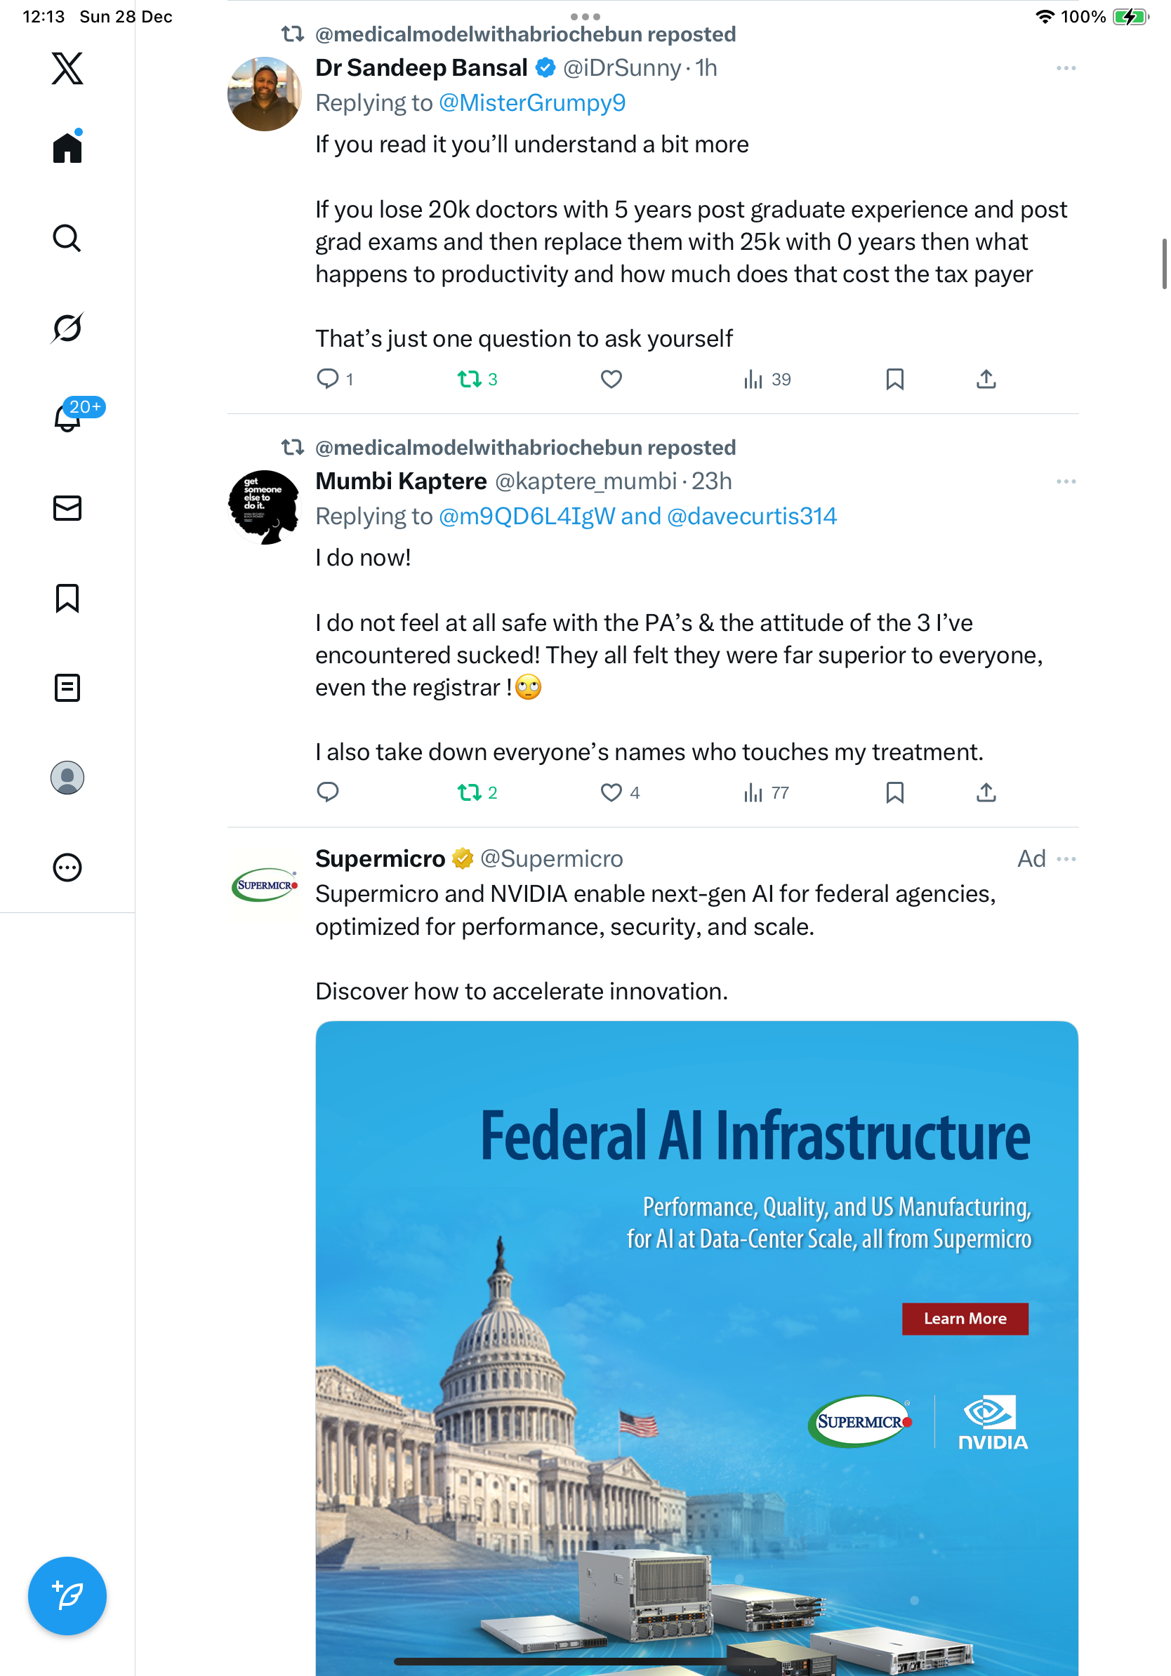
Task: Open the @MisterGrumpy9 mention link
Action: (x=531, y=103)
